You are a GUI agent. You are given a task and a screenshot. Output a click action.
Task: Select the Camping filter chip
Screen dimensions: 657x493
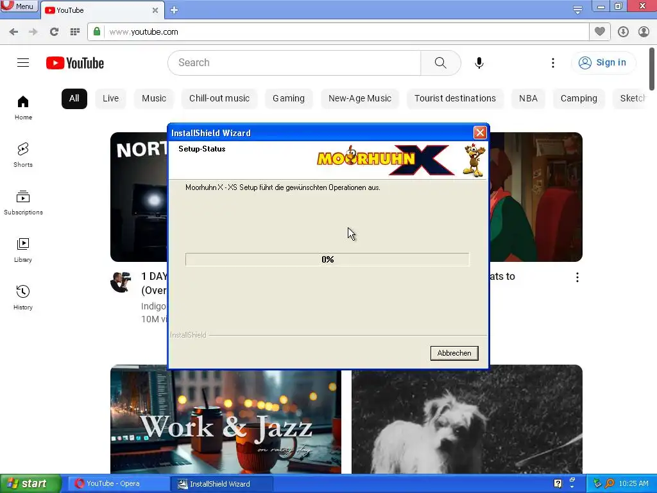point(579,98)
